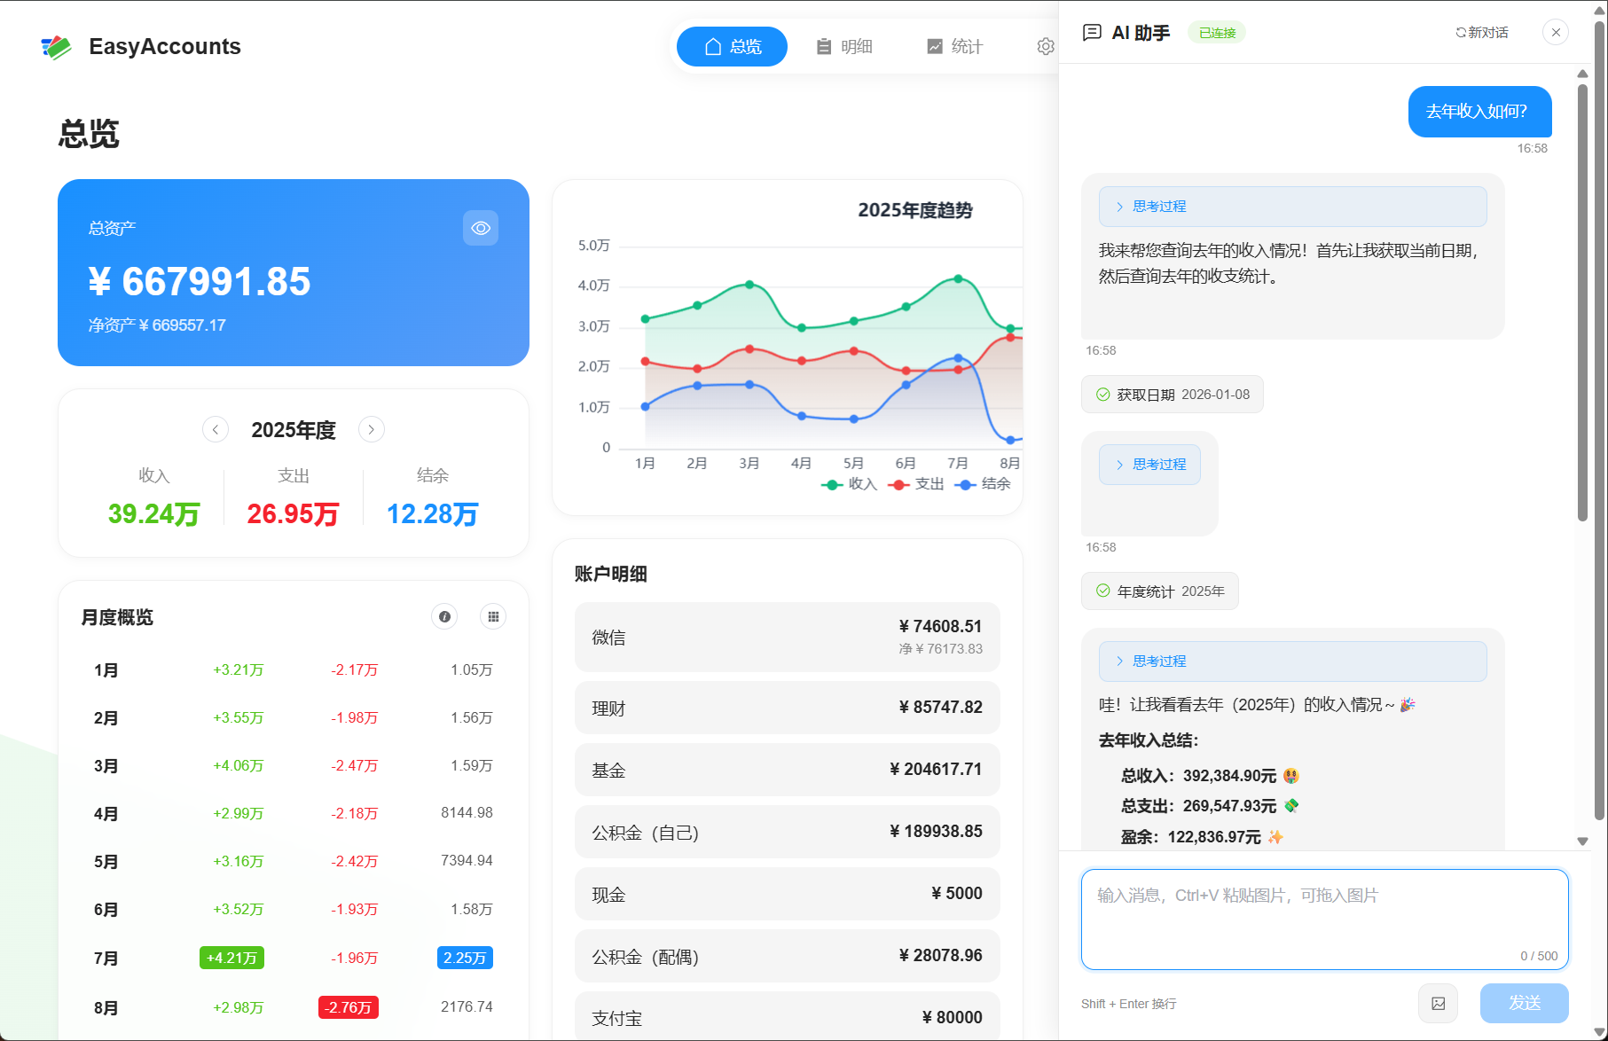Image resolution: width=1608 pixels, height=1041 pixels.
Task: Close the AI 助手 panel
Action: (x=1555, y=33)
